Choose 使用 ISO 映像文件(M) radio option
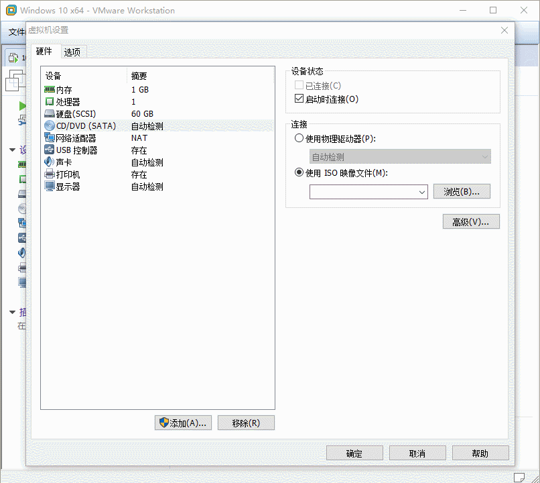The image size is (540, 483). pos(299,172)
